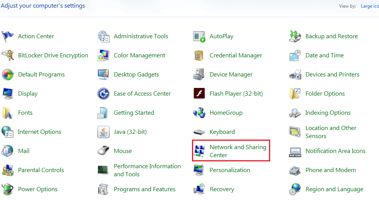Image resolution: width=379 pixels, height=200 pixels.
Task: Open the Display monitor icon
Action: click(x=8, y=94)
